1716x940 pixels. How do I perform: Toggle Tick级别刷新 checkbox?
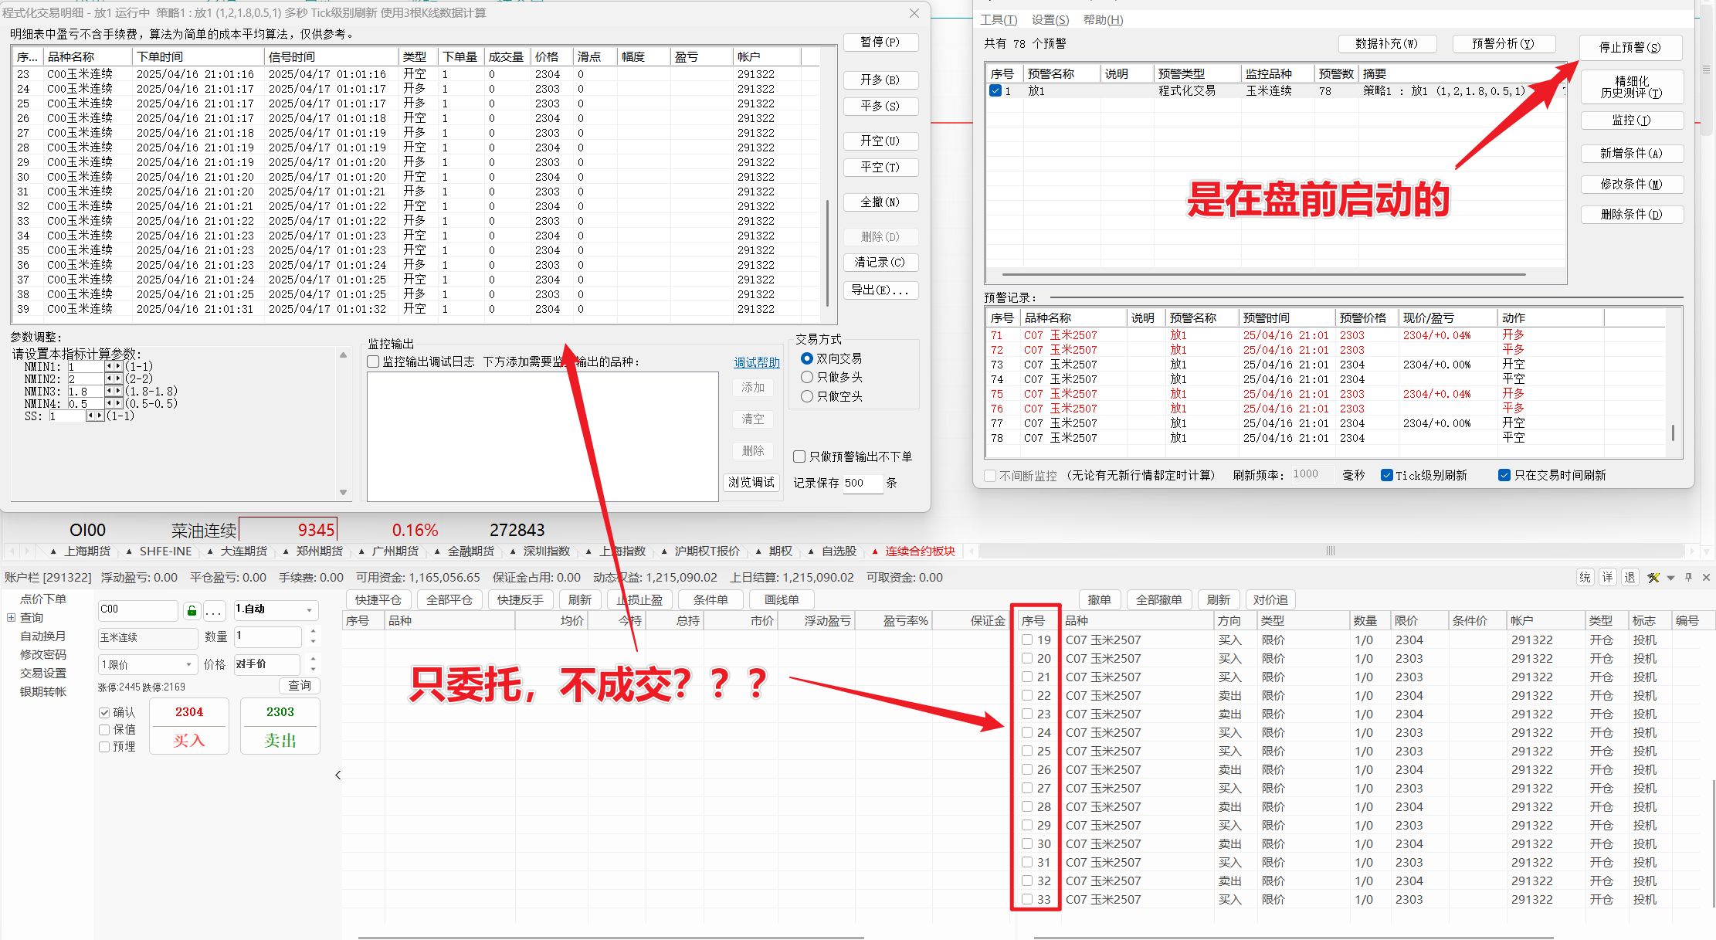[1387, 475]
